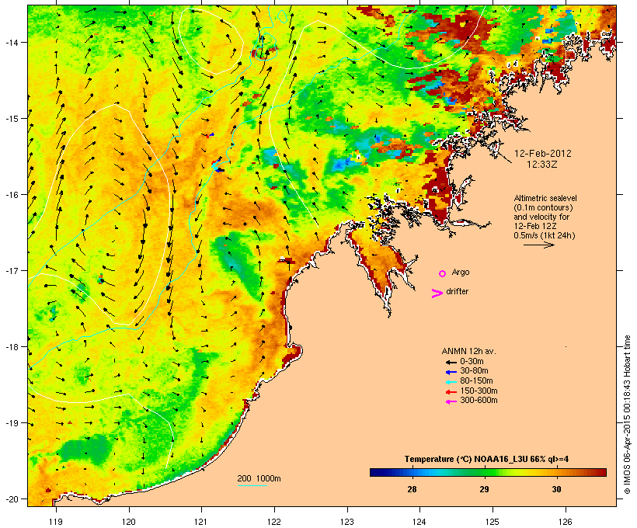This screenshot has width=637, height=528.
Task: Click the latitude axis label '-20'
Action: [11, 499]
